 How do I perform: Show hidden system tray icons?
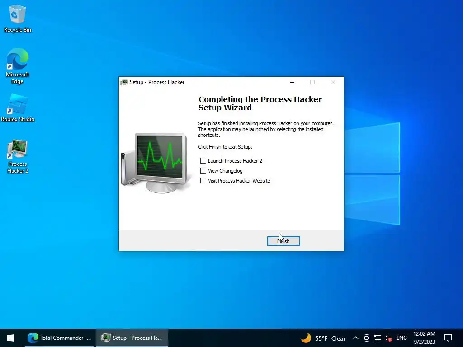click(356, 338)
